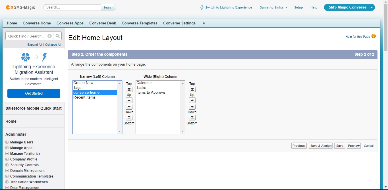Switch to Converse Templates tab
Image resolution: width=388 pixels, height=190 pixels.
click(140, 23)
